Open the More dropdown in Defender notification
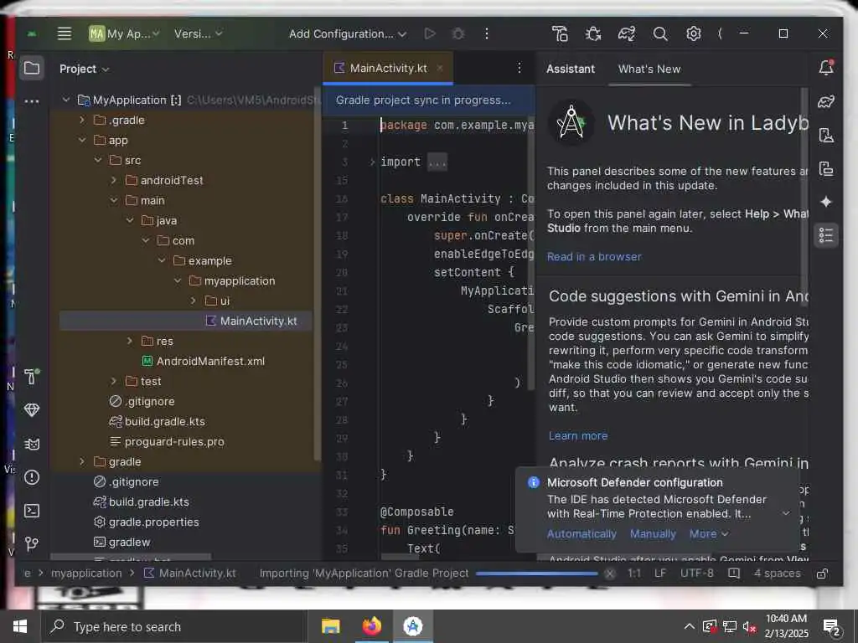The height and width of the screenshot is (643, 858). click(x=709, y=533)
